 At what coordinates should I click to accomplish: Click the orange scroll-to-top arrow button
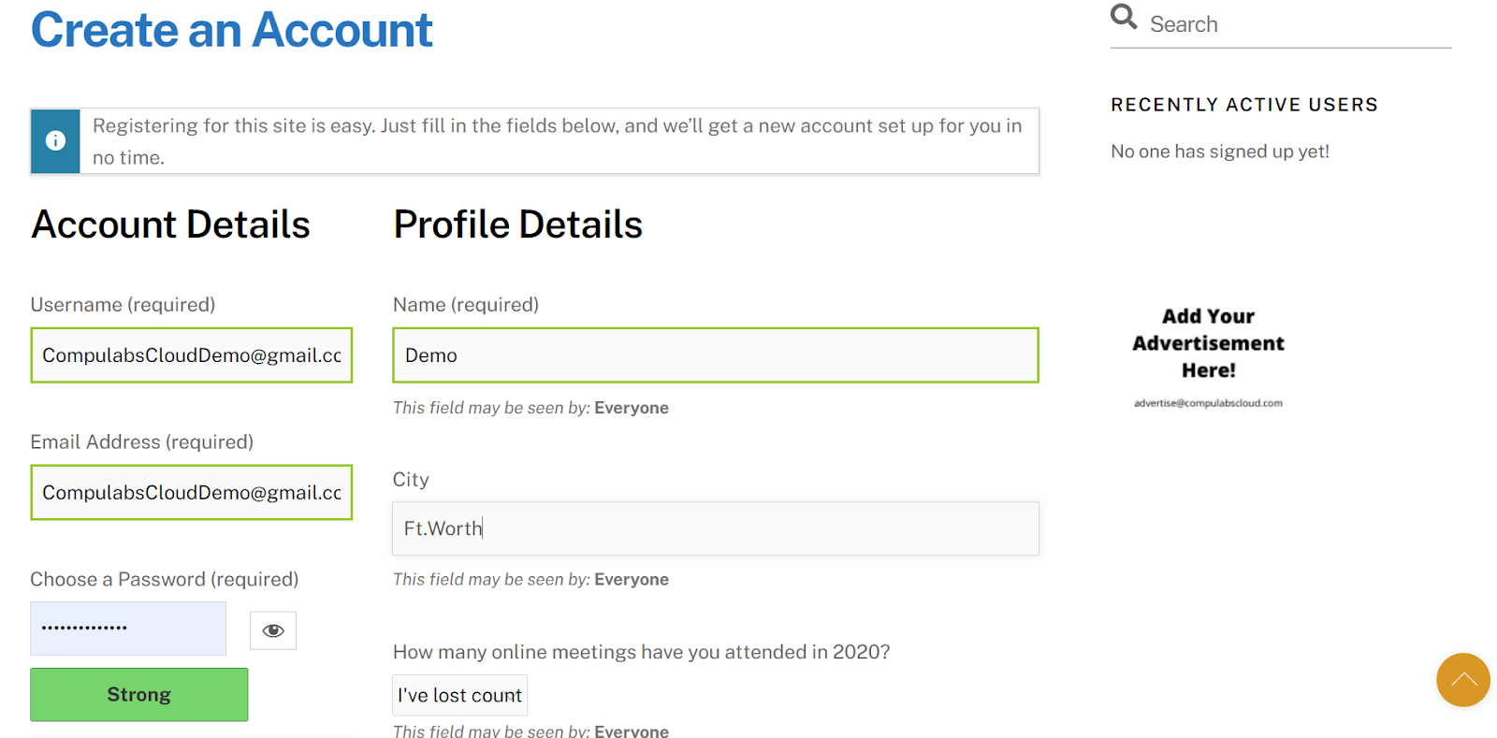1462,680
